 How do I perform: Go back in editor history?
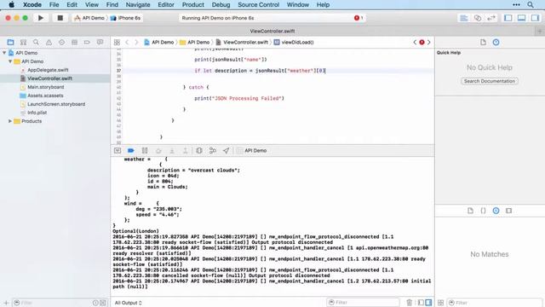pos(127,42)
